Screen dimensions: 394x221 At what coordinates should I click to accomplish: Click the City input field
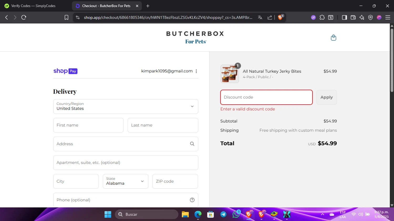pos(76,181)
